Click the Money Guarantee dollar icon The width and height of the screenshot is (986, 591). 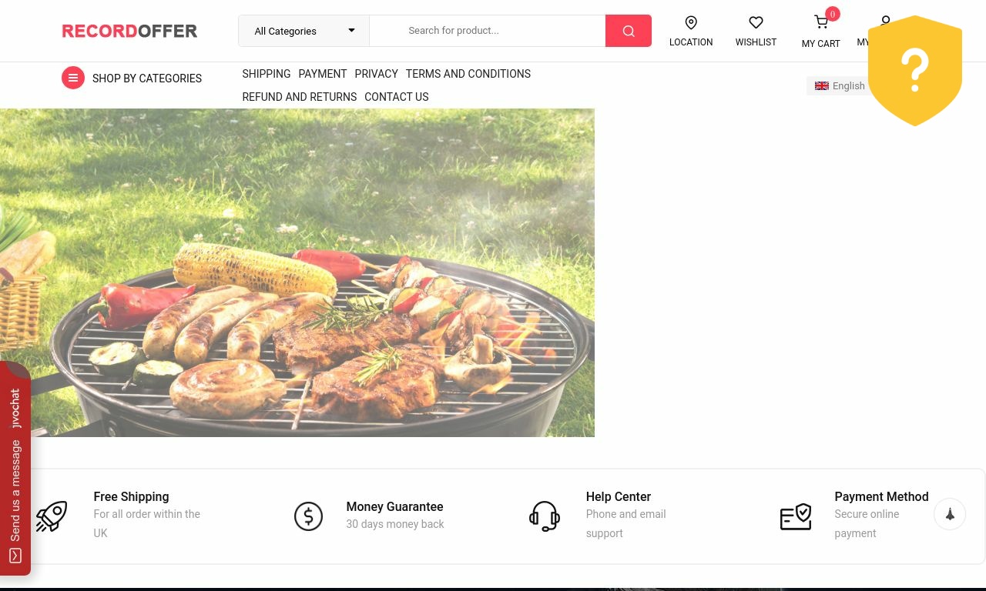pyautogui.click(x=308, y=516)
